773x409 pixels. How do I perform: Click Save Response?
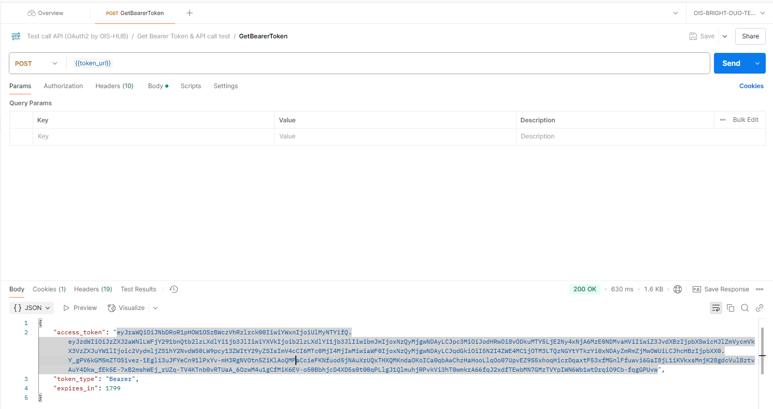pos(721,289)
